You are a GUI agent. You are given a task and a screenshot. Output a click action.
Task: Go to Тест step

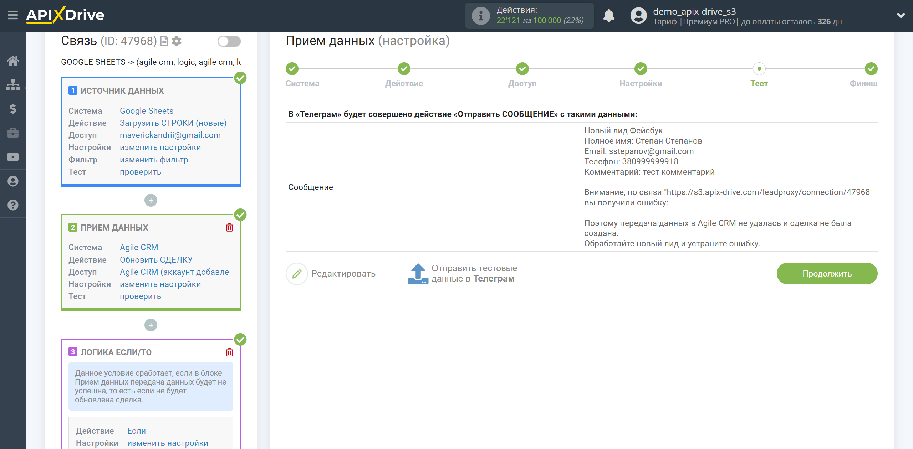pyautogui.click(x=759, y=69)
